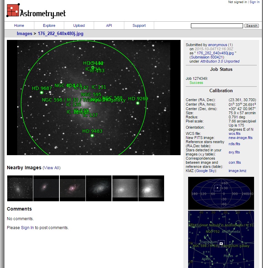Click the Astrometry.net logo
The height and width of the screenshot is (268, 263).
pos(36,11)
